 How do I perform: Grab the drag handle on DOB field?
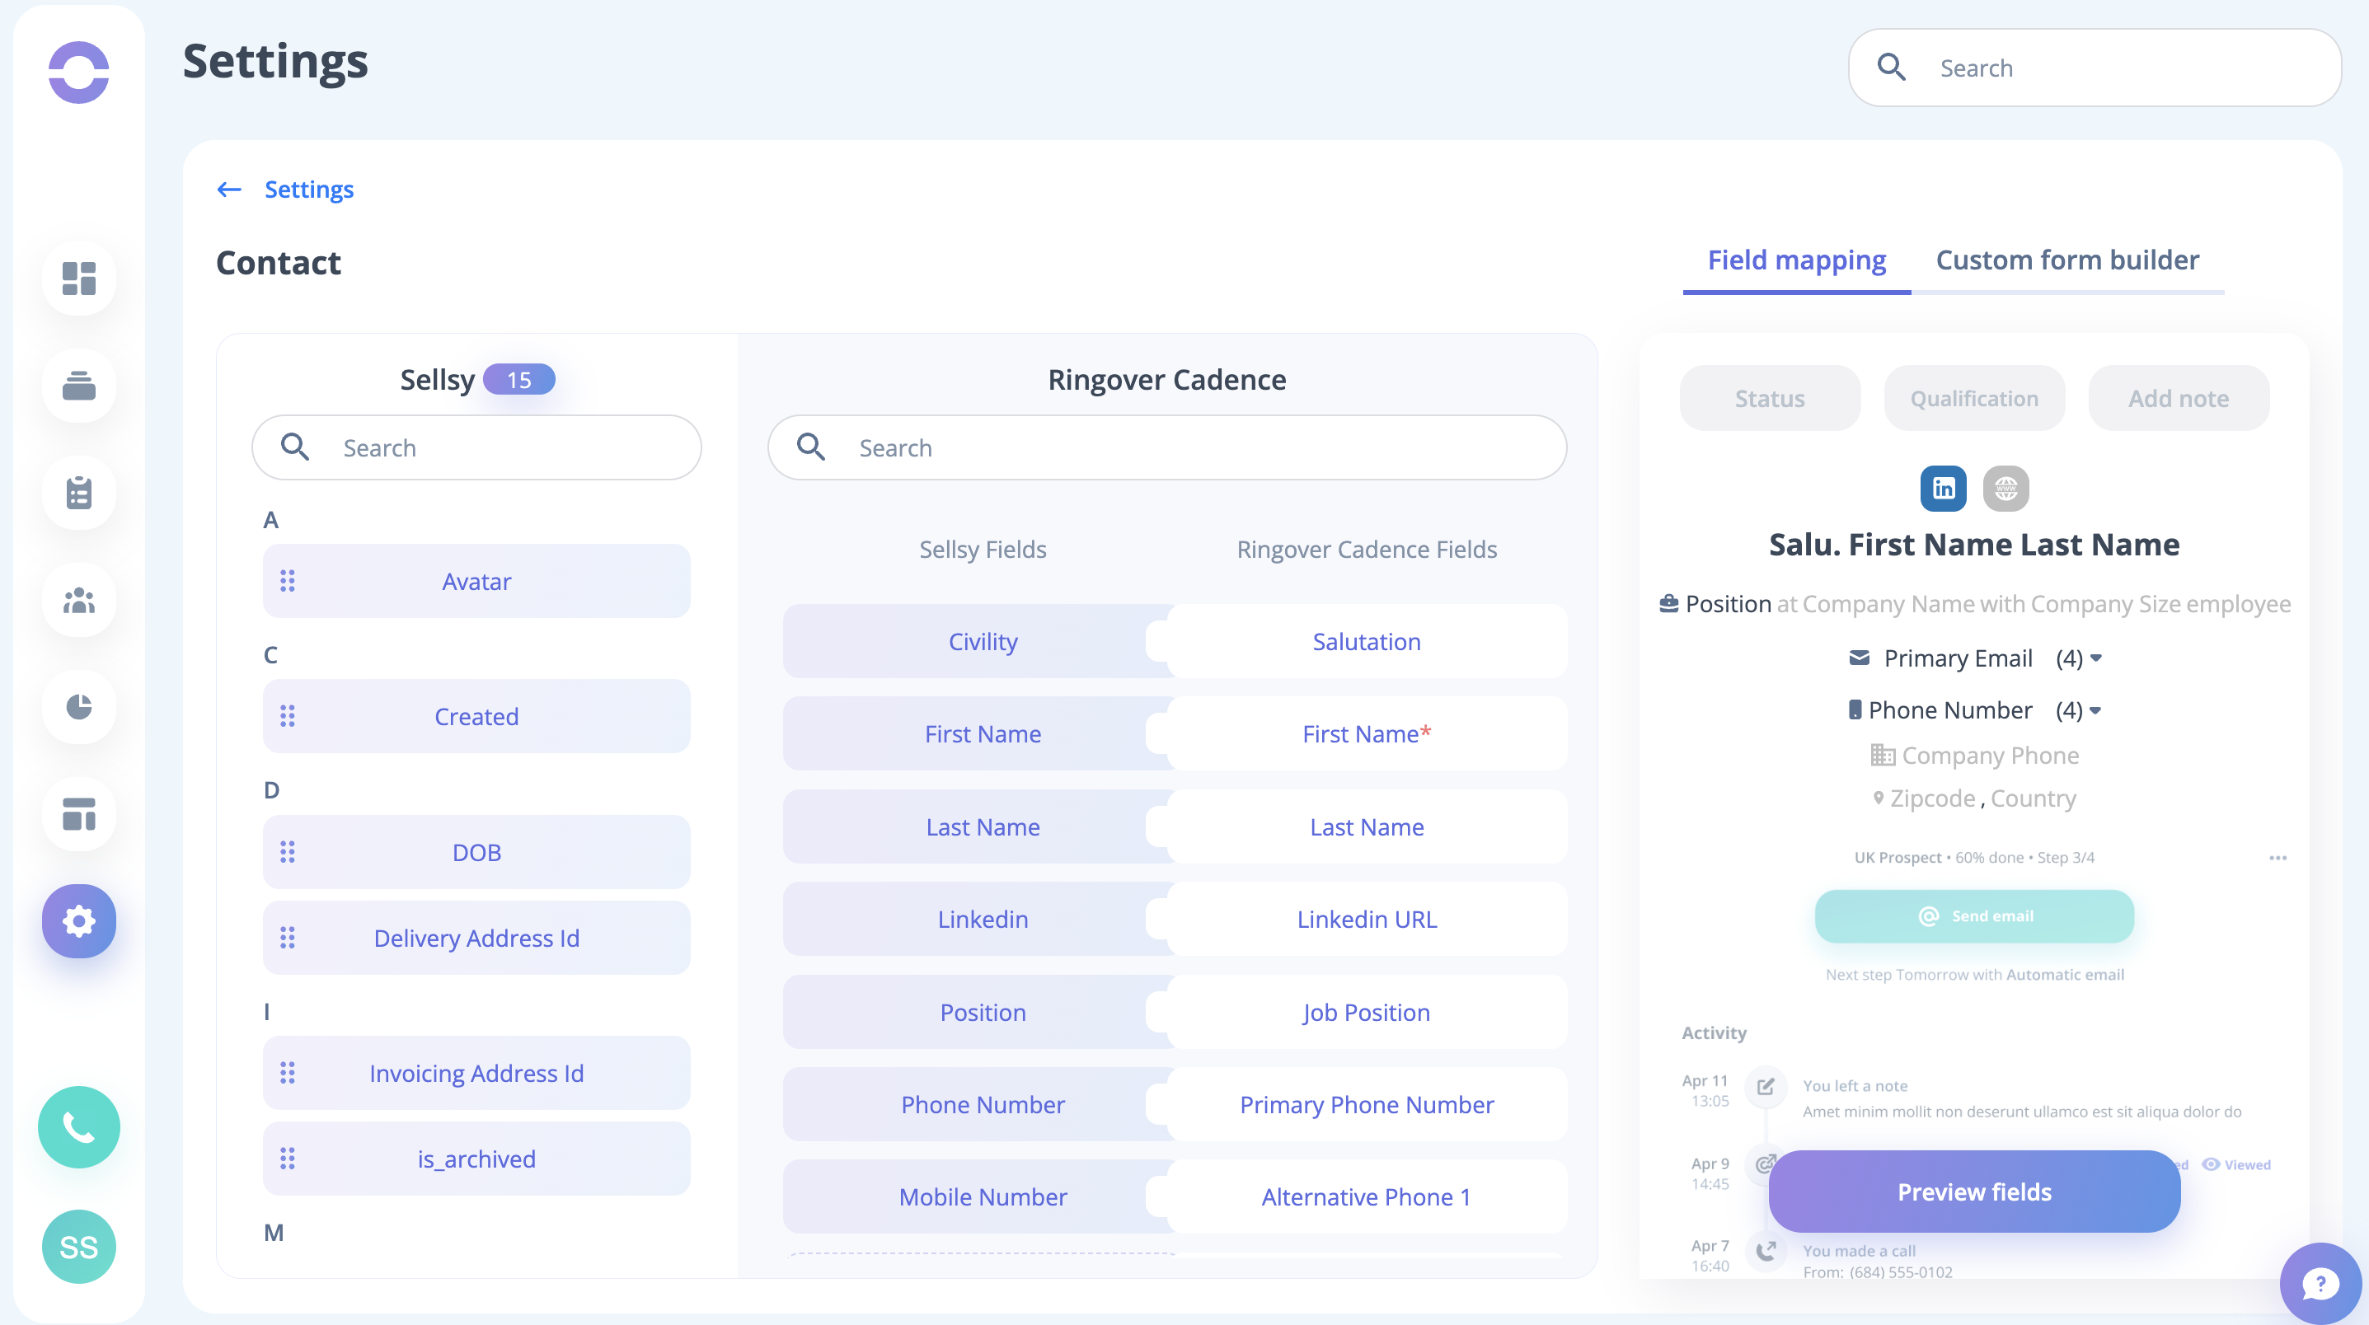coord(287,852)
